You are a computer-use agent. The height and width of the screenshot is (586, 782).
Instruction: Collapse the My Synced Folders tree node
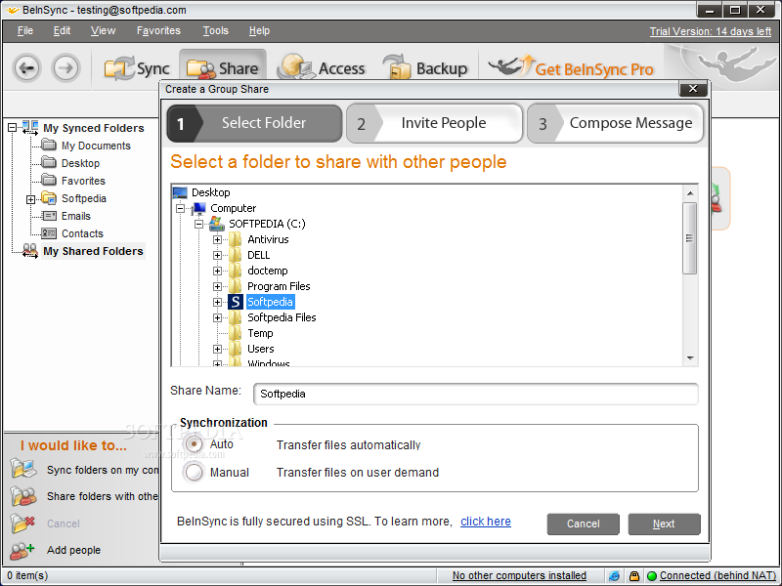13,128
